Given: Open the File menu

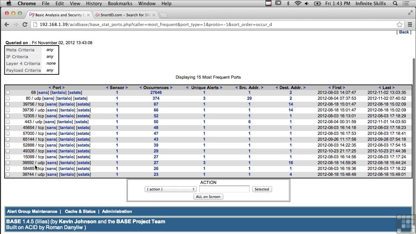Looking at the screenshot, I should pyautogui.click(x=45, y=4).
